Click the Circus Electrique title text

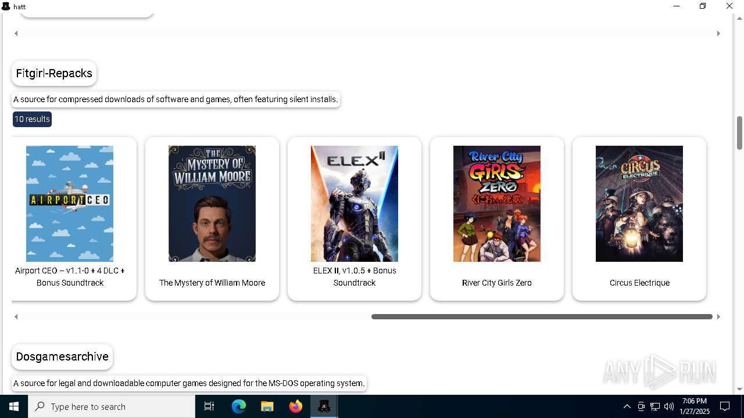pyautogui.click(x=639, y=283)
